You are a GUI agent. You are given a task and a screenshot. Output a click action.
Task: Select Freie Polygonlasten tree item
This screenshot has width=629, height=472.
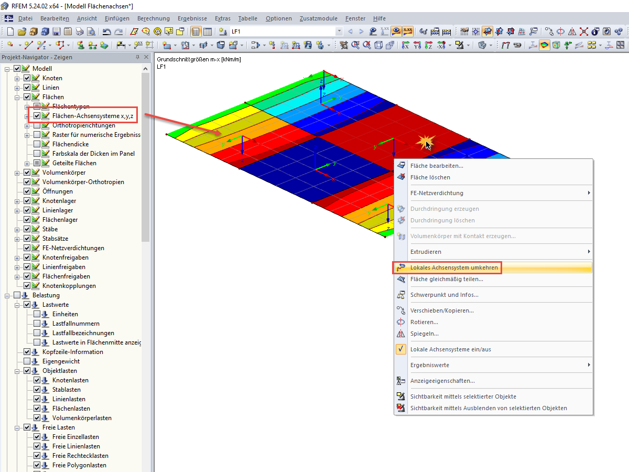(79, 465)
